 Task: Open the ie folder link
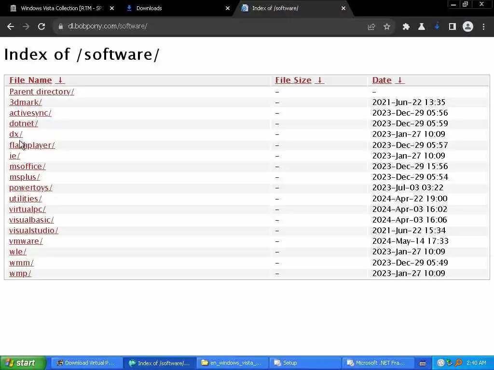click(x=14, y=156)
